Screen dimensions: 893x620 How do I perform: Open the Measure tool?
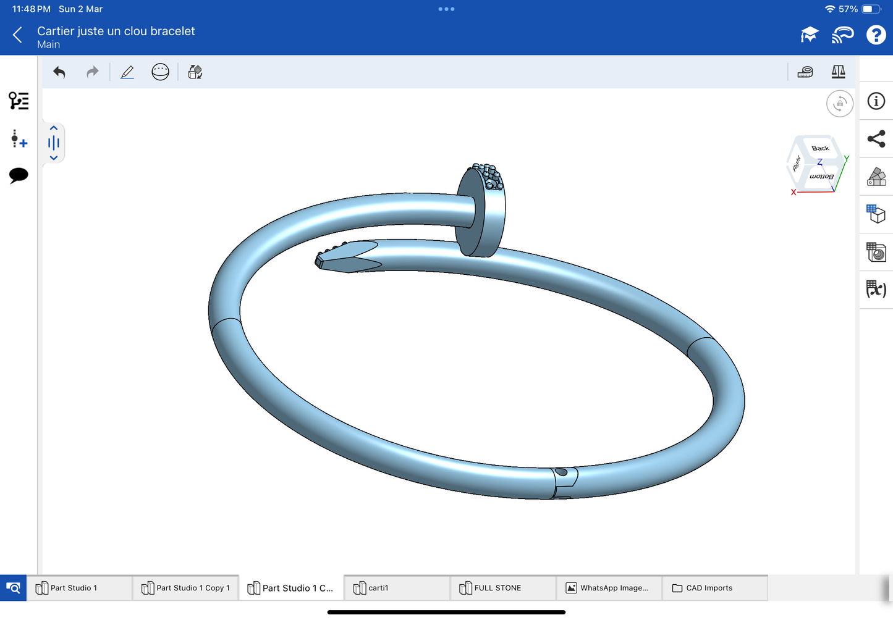pos(805,72)
